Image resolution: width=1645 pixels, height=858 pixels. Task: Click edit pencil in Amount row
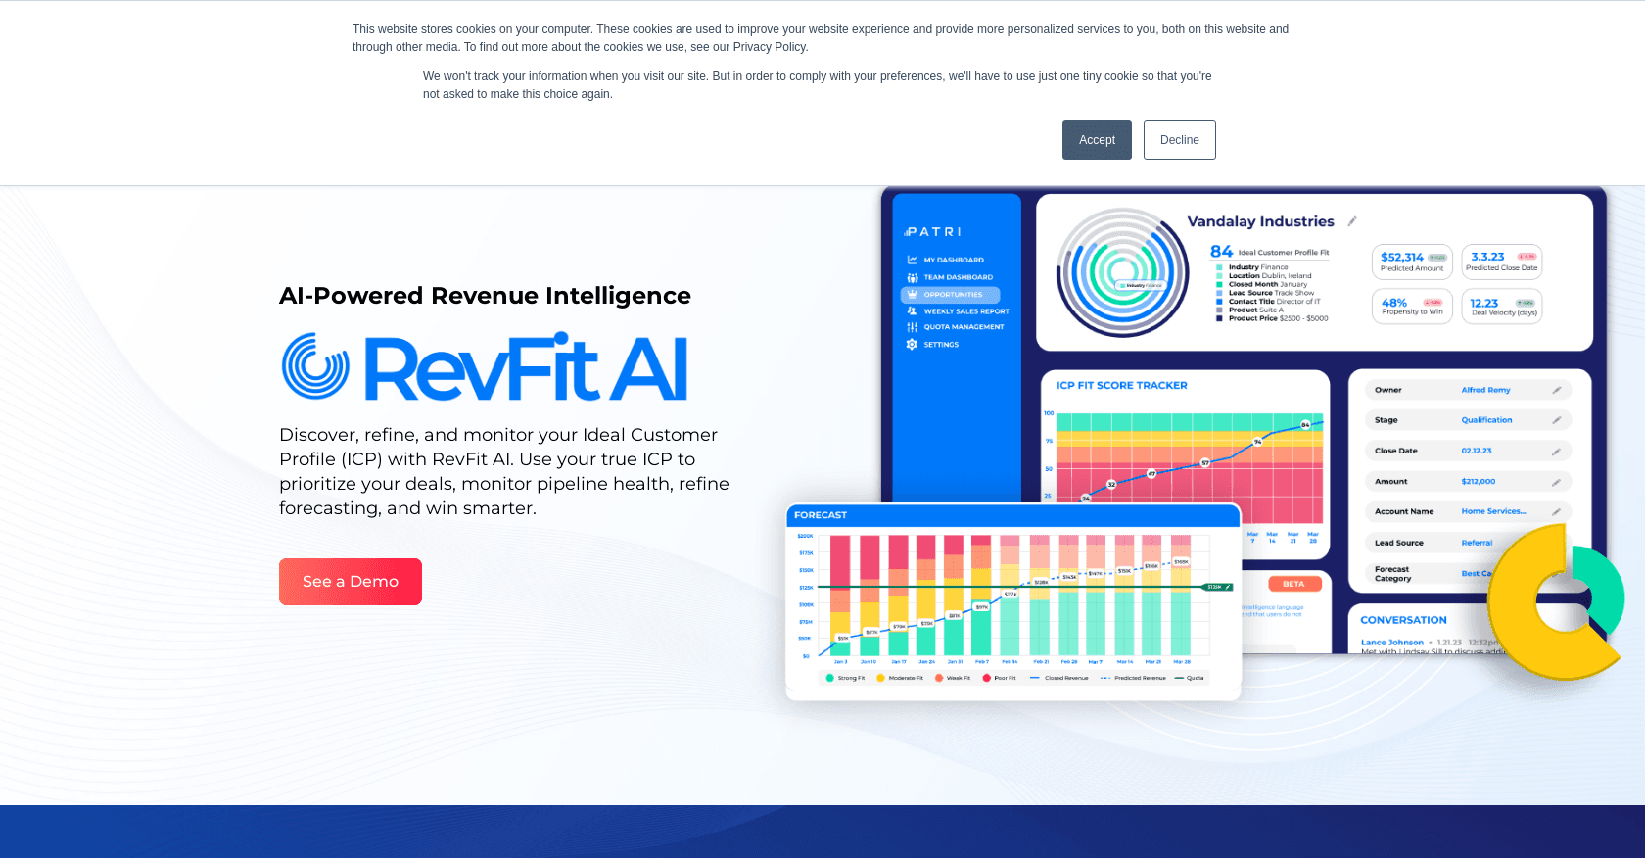click(x=1556, y=482)
